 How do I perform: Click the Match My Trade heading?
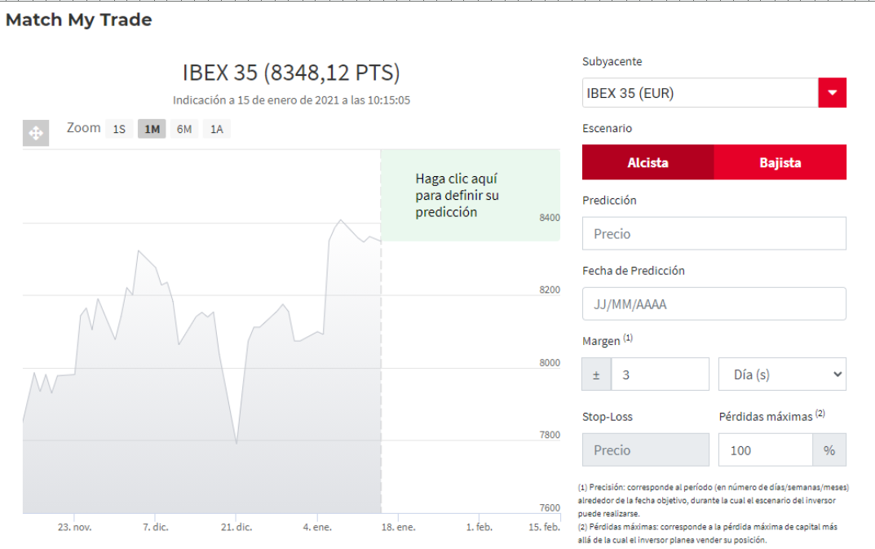point(78,20)
